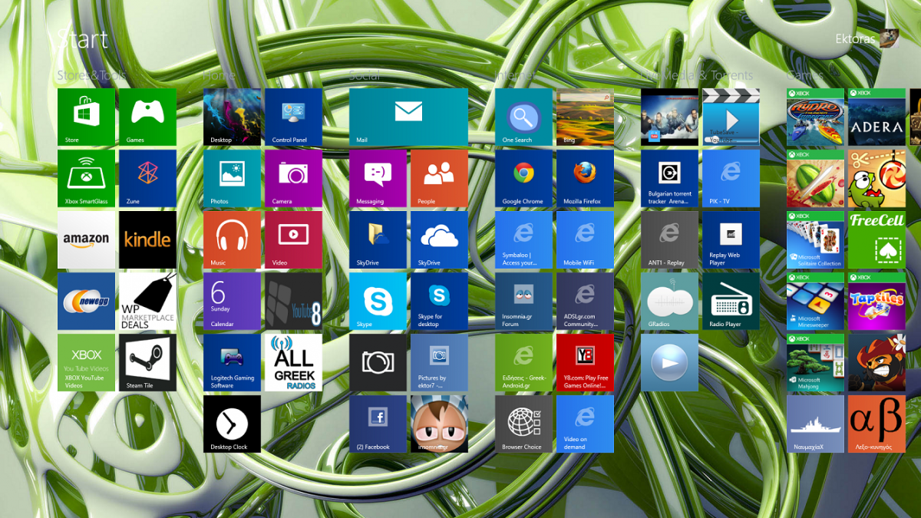Open the Calendar tile showing Sunday 6
This screenshot has width=921, height=518.
click(232, 301)
